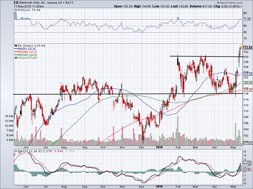Click the RSI(14) 70.96 label
Screen dimensions: 253x189
pyautogui.click(x=29, y=10)
